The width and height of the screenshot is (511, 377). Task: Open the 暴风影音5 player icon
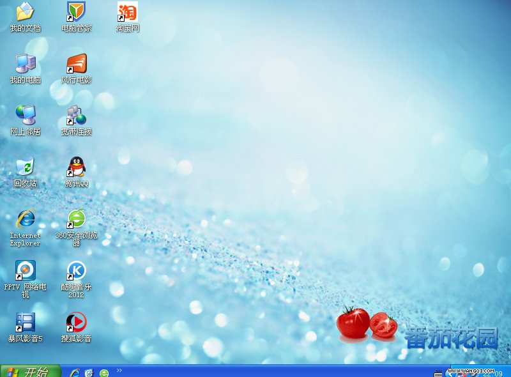[25, 322]
